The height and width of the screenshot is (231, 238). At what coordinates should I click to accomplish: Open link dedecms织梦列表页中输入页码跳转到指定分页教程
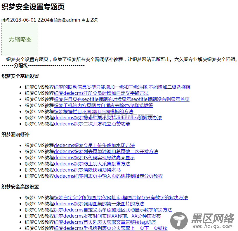point(108,176)
